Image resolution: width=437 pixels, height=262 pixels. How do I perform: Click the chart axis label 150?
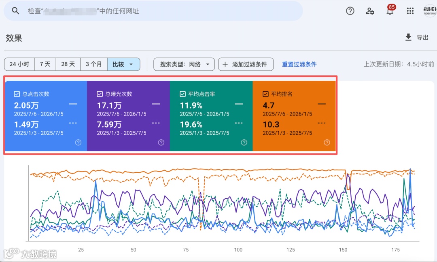(x=343, y=250)
